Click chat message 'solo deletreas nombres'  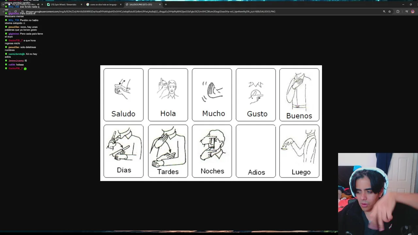pos(20,49)
